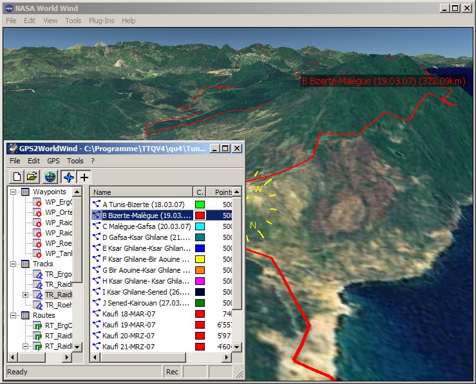
Task: Click the waypoint icon beside WP_Orte
Action: coord(37,212)
